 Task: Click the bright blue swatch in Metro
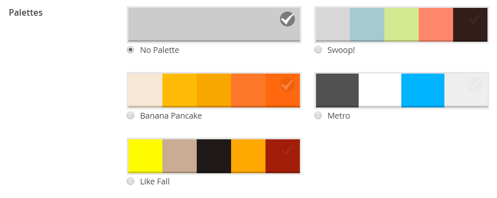(423, 90)
